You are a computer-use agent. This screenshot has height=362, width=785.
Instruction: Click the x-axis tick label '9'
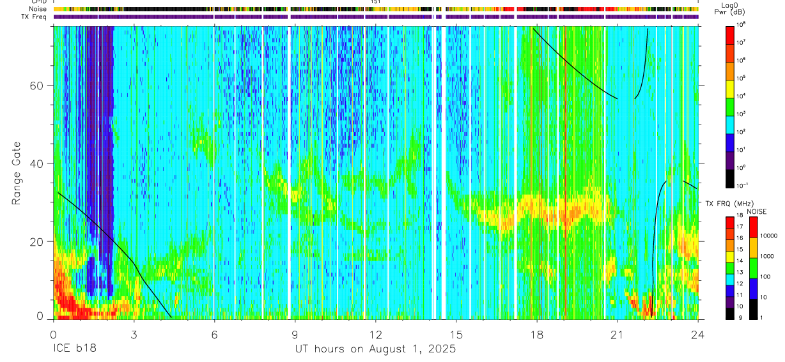click(x=295, y=334)
